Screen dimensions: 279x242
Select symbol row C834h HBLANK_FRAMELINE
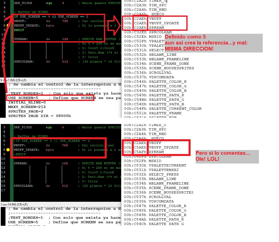click(156, 183)
